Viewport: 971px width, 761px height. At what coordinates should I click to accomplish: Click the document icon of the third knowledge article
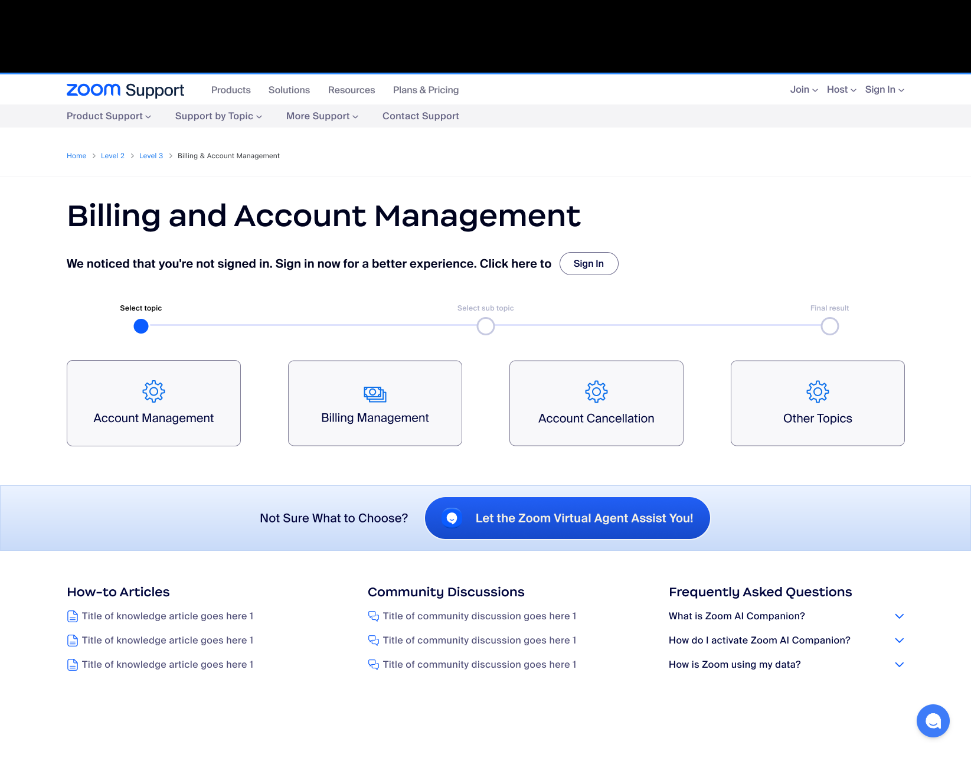73,665
